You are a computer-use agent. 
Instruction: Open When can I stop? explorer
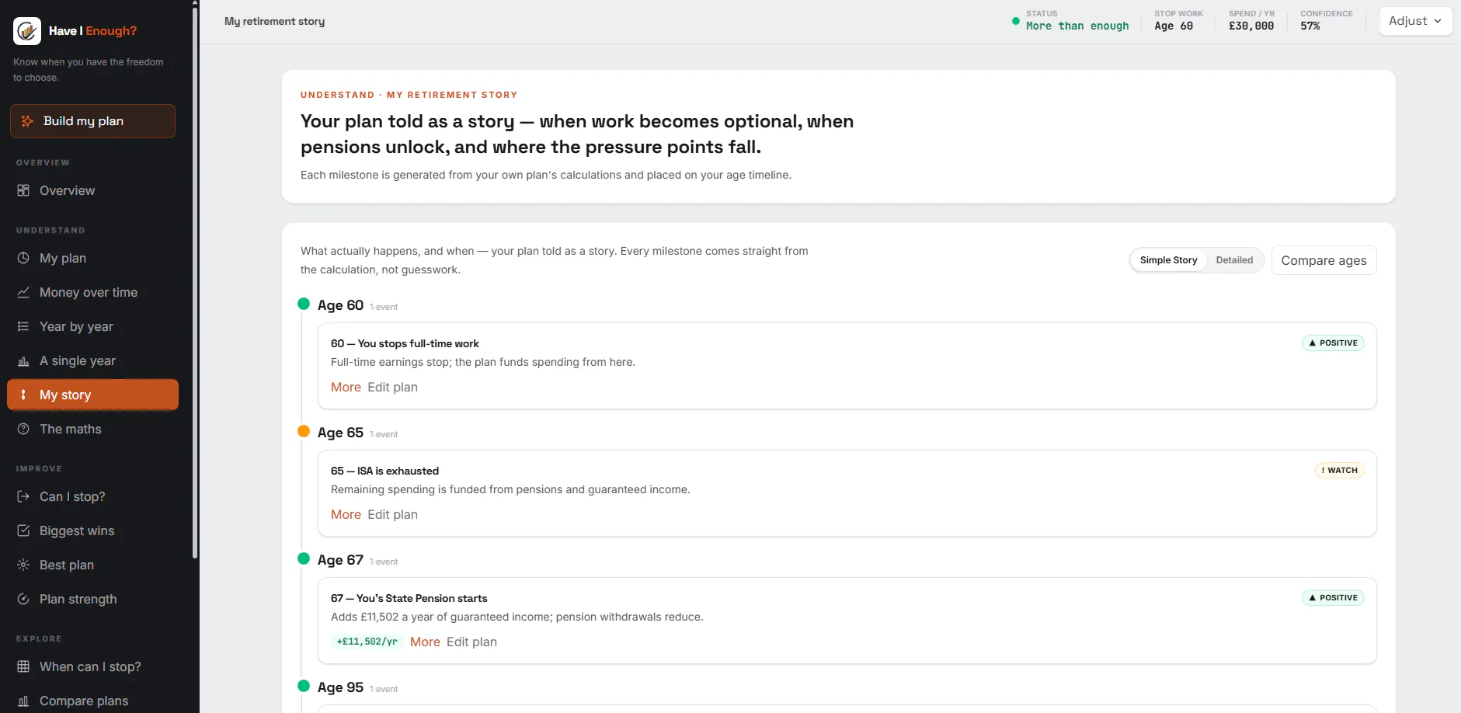point(92,666)
